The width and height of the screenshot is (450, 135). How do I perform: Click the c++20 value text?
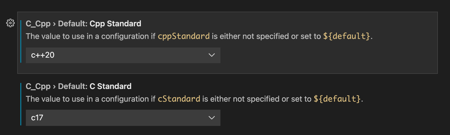pyautogui.click(x=43, y=55)
